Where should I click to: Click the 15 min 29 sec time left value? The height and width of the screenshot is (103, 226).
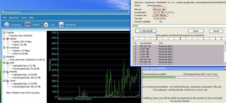160,19
